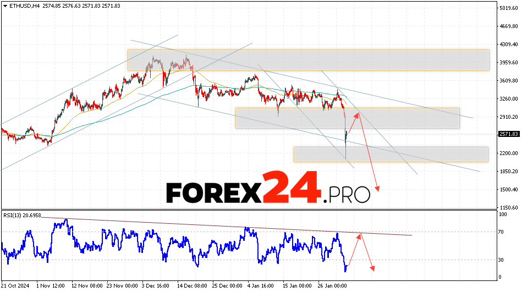522x292 pixels.
Task: Click the ETHUSD,H4 chart title text
Action: point(21,5)
